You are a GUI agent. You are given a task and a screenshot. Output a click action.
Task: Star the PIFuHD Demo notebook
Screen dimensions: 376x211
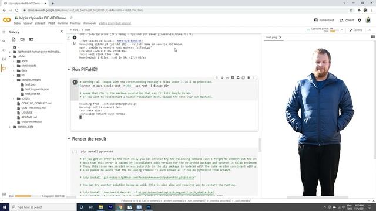coord(71,18)
